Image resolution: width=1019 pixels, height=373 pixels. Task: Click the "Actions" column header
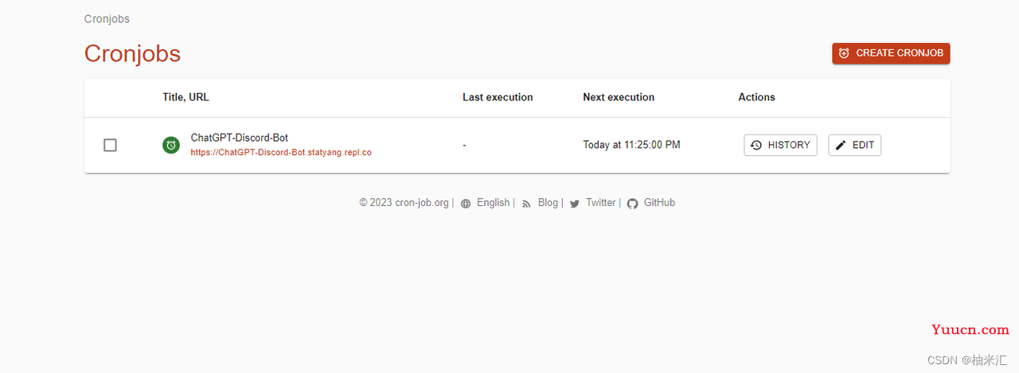point(756,97)
